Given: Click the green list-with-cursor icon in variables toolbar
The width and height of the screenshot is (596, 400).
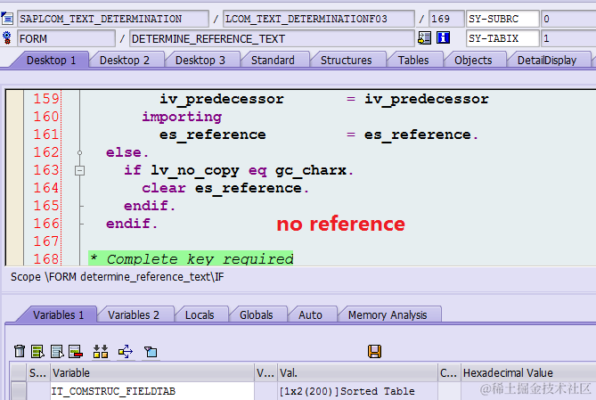Looking at the screenshot, I should (x=37, y=351).
